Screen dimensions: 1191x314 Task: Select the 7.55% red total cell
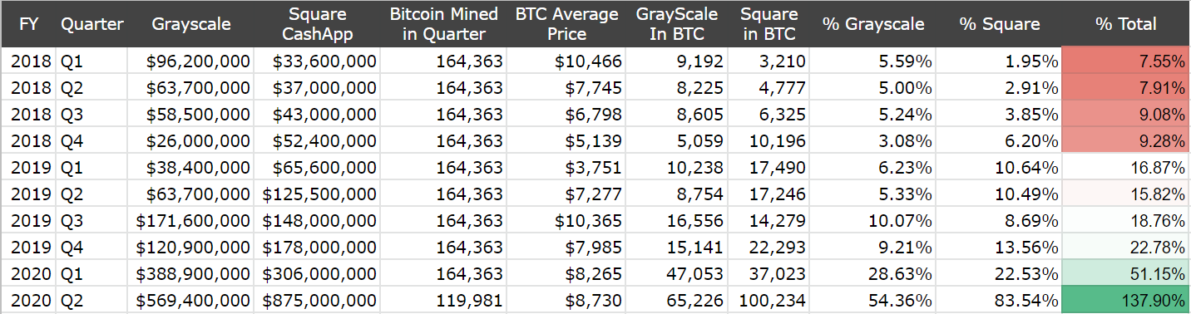pos(1126,61)
